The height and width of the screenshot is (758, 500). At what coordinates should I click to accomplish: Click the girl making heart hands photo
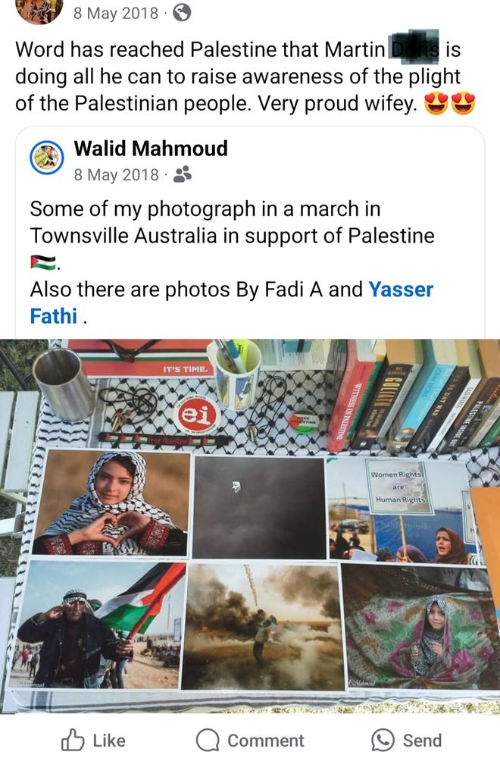pyautogui.click(x=111, y=503)
